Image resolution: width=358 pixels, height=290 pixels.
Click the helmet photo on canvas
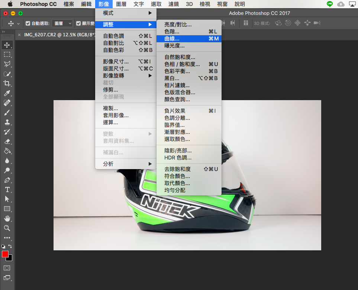[187, 175]
